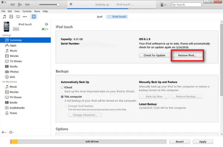Click the rewind playback button

12,4
